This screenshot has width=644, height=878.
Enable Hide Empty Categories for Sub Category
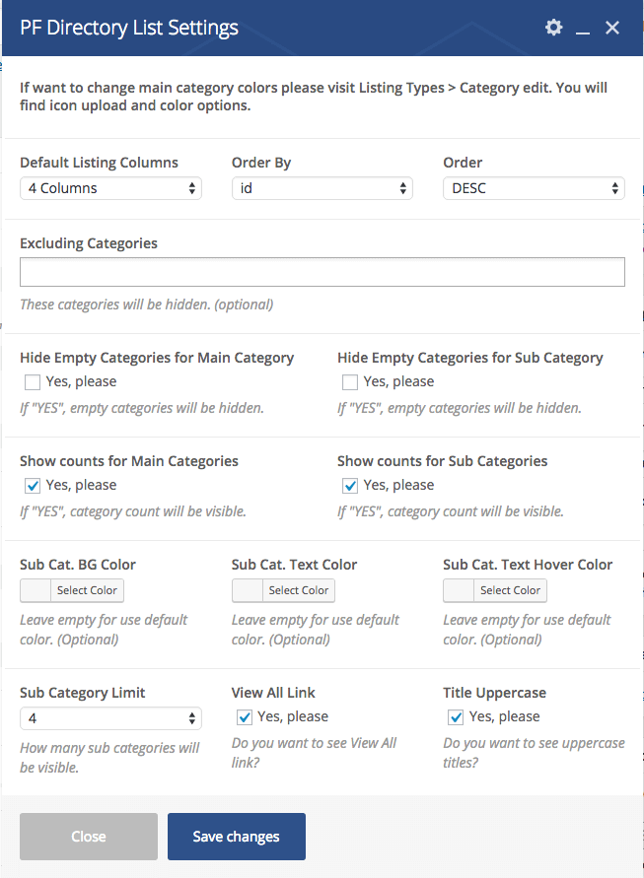pos(349,381)
